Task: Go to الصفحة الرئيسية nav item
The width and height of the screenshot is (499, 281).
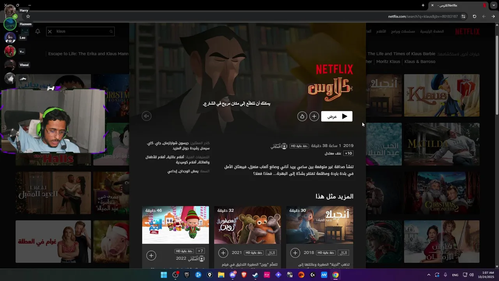Action: tap(432, 31)
